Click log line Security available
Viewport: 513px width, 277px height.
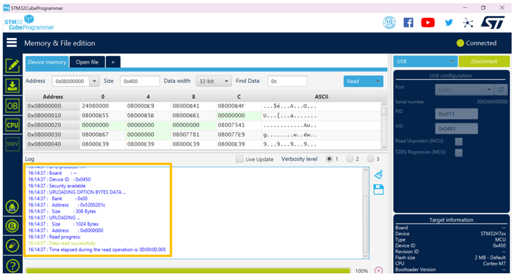click(57, 186)
